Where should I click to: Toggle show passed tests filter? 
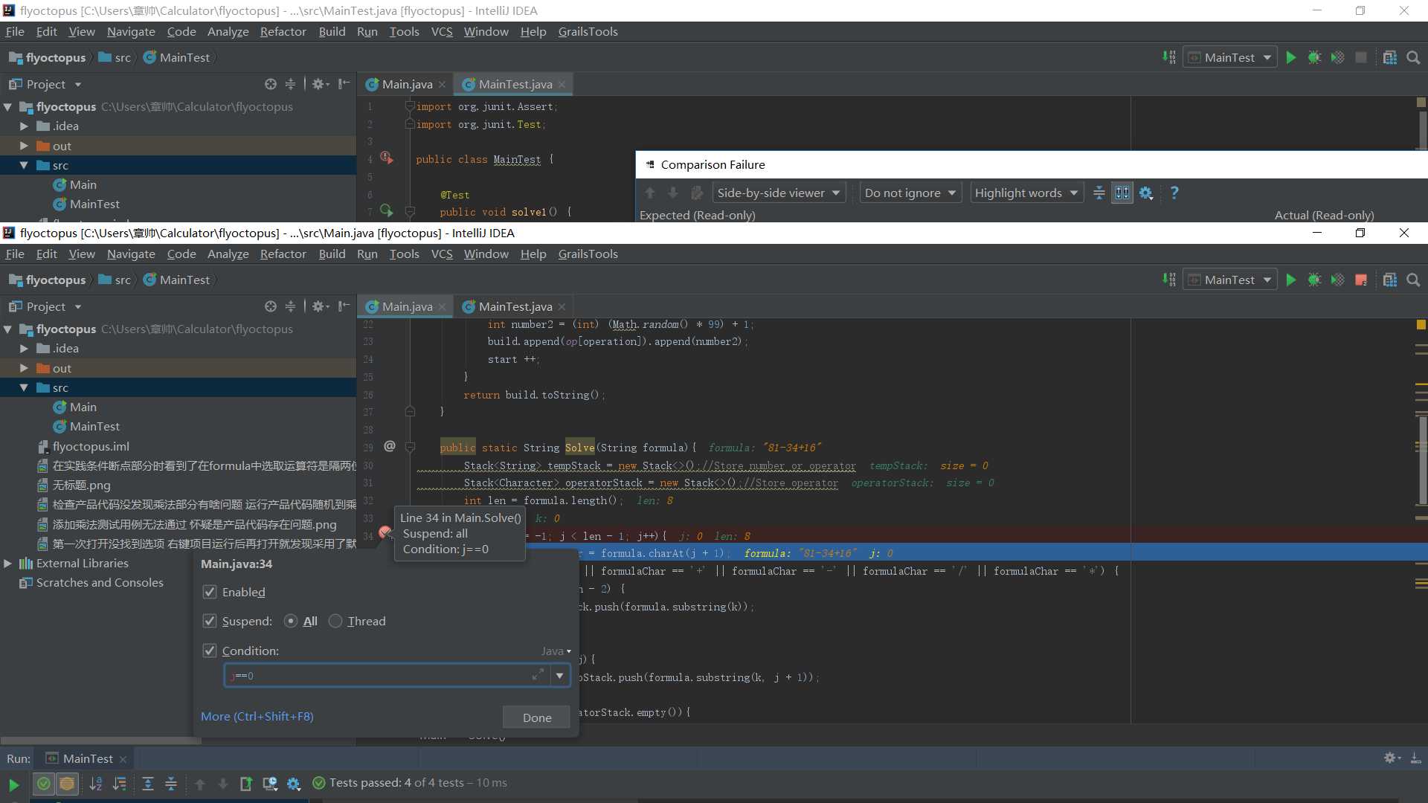pos(44,784)
